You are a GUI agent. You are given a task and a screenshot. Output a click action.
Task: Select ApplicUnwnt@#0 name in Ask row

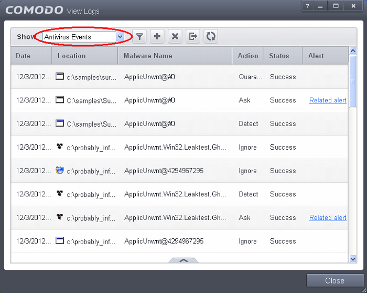[149, 100]
